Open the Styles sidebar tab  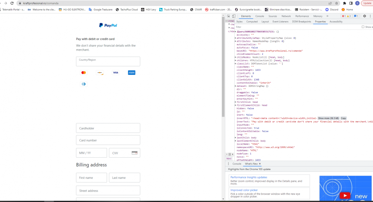click(239, 22)
